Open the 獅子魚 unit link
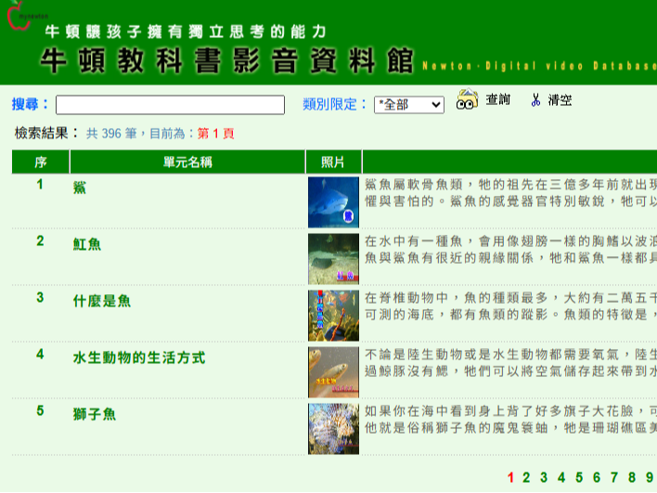657x493 pixels. (x=95, y=414)
